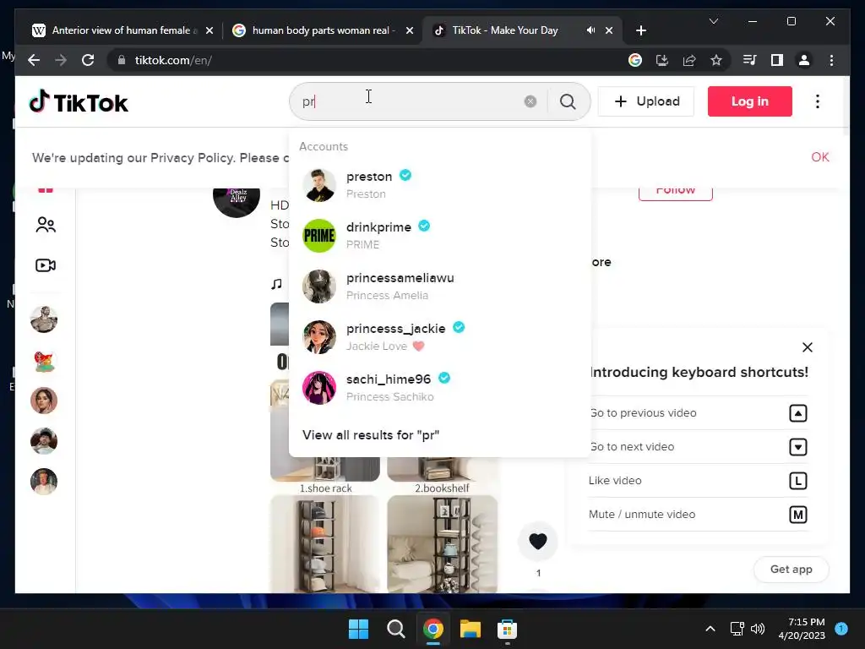Select the princesss_jackie account suggestion
Screen dimensions: 865x649
coord(439,337)
